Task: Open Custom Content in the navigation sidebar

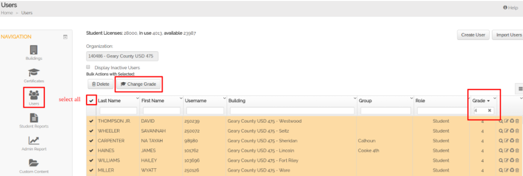Action: [x=34, y=166]
